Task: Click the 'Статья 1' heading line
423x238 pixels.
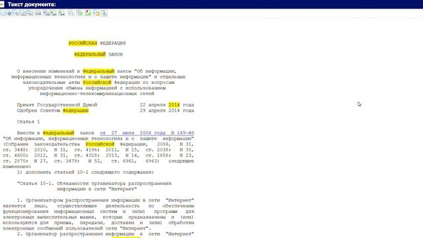Action: coord(28,122)
